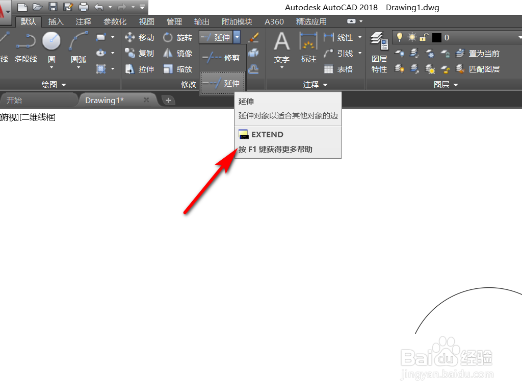Click the ribbon minimize toggle button

(351, 21)
